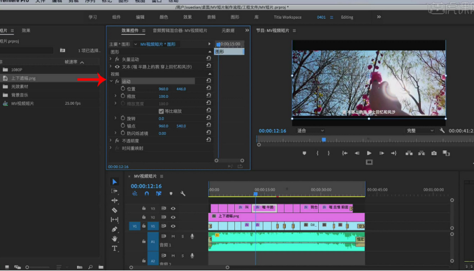Collapse the 运动 motion effect properties
Image resolution: width=474 pixels, height=271 pixels.
111,81
